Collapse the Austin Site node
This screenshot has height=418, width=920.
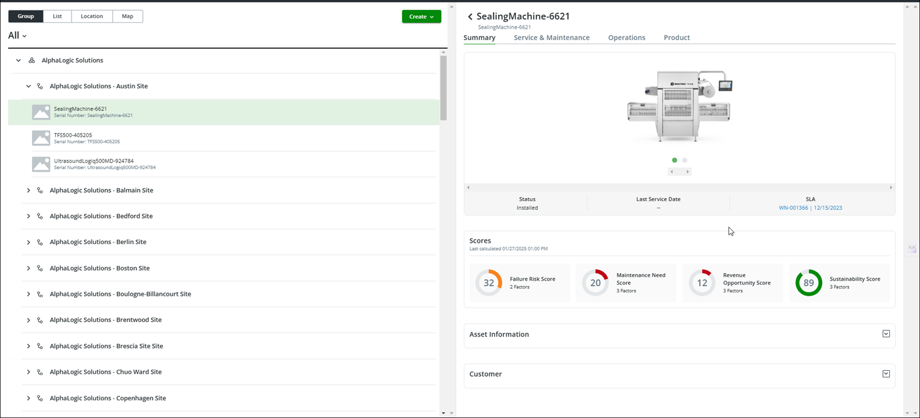[28, 86]
